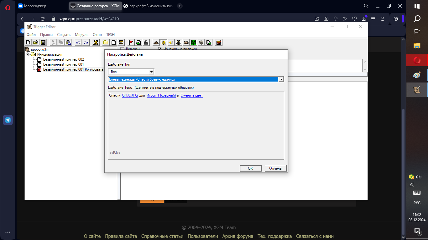Open the Object Manager cube icon
Screen dimensions: 428x240
[201, 42]
